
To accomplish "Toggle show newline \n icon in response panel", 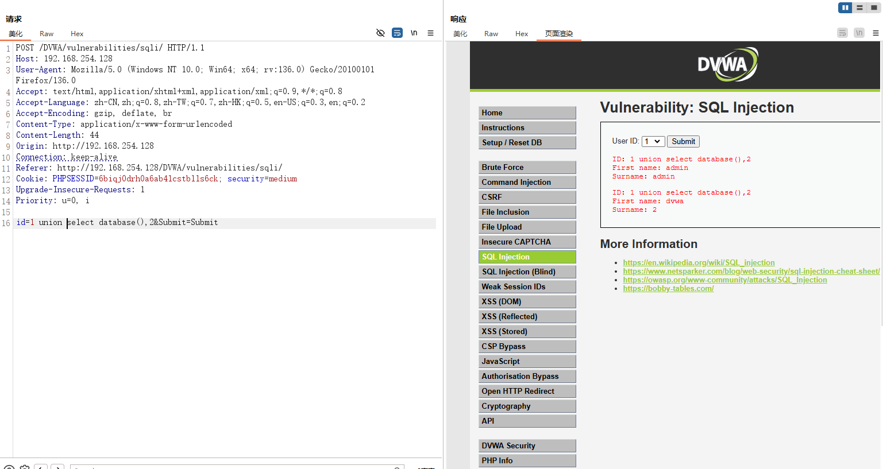I will coord(859,33).
